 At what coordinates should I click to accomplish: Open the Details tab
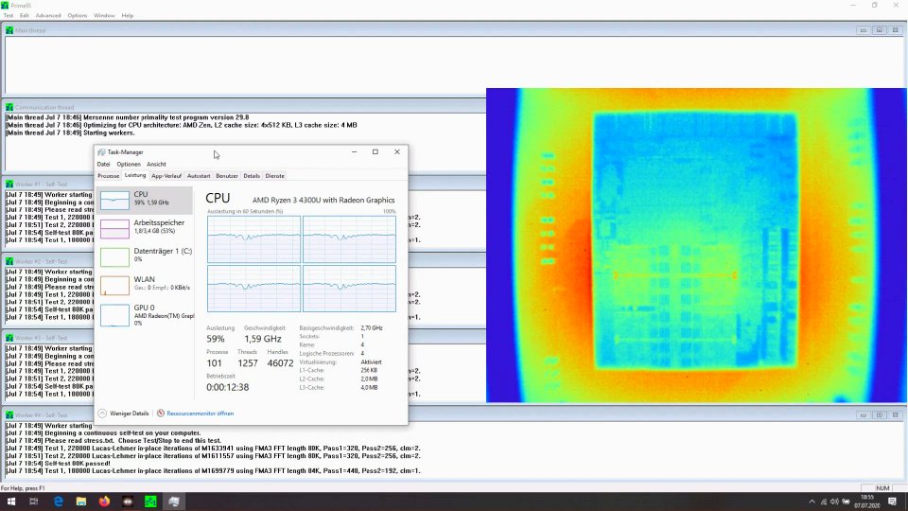(x=252, y=176)
